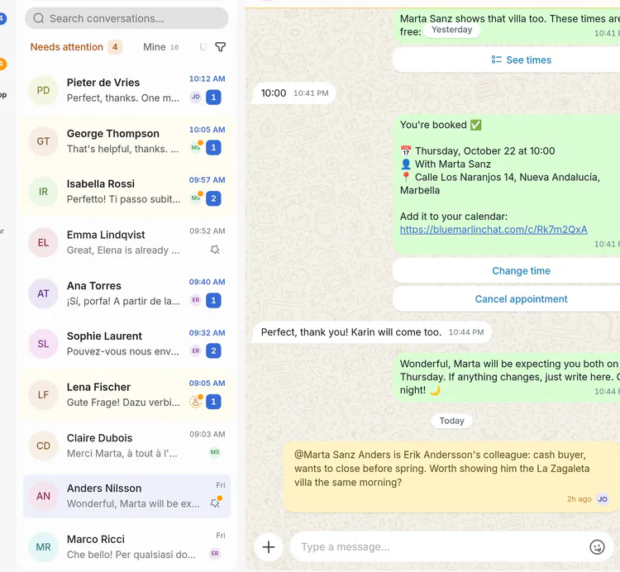Image resolution: width=620 pixels, height=572 pixels.
Task: Click the PD avatar of Pieter de Vries
Action: [43, 91]
